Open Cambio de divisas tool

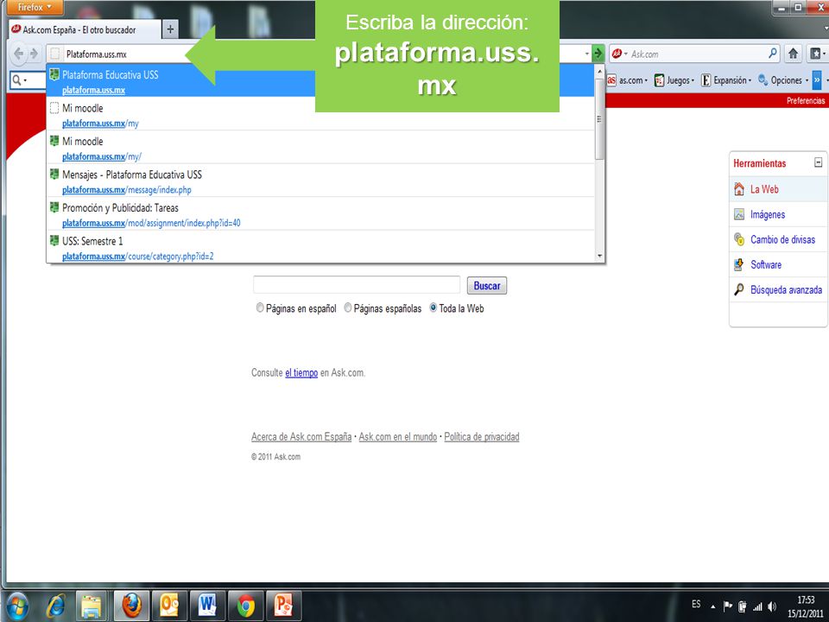[782, 239]
